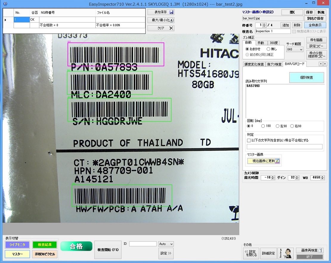Open 詳細設定 detailed settings

268,253
